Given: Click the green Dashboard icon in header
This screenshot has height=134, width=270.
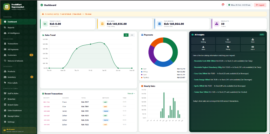Looking at the screenshot, I should [42, 5].
